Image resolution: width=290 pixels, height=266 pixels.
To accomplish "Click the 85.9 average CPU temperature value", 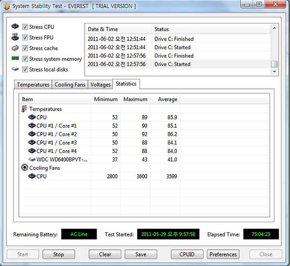I will pyautogui.click(x=172, y=117).
